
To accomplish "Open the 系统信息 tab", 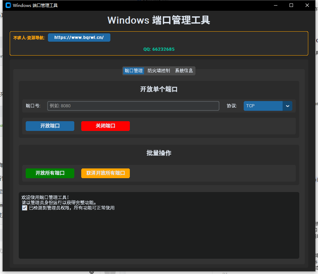I will [x=184, y=70].
